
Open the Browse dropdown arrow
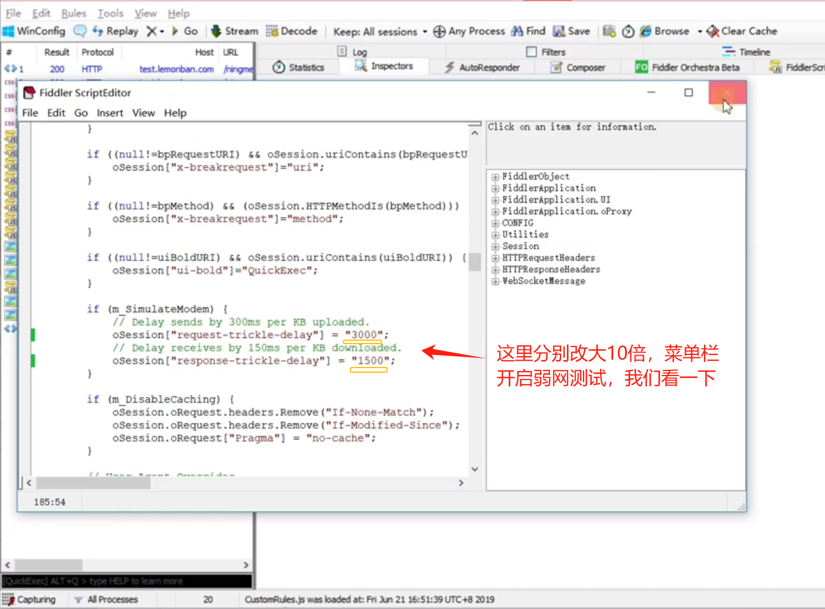point(699,31)
